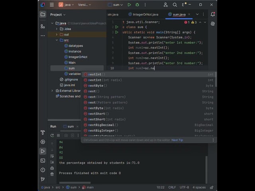Open Search Everywhere magnifier
Viewport: 255px width, 191px height.
pos(175,5)
